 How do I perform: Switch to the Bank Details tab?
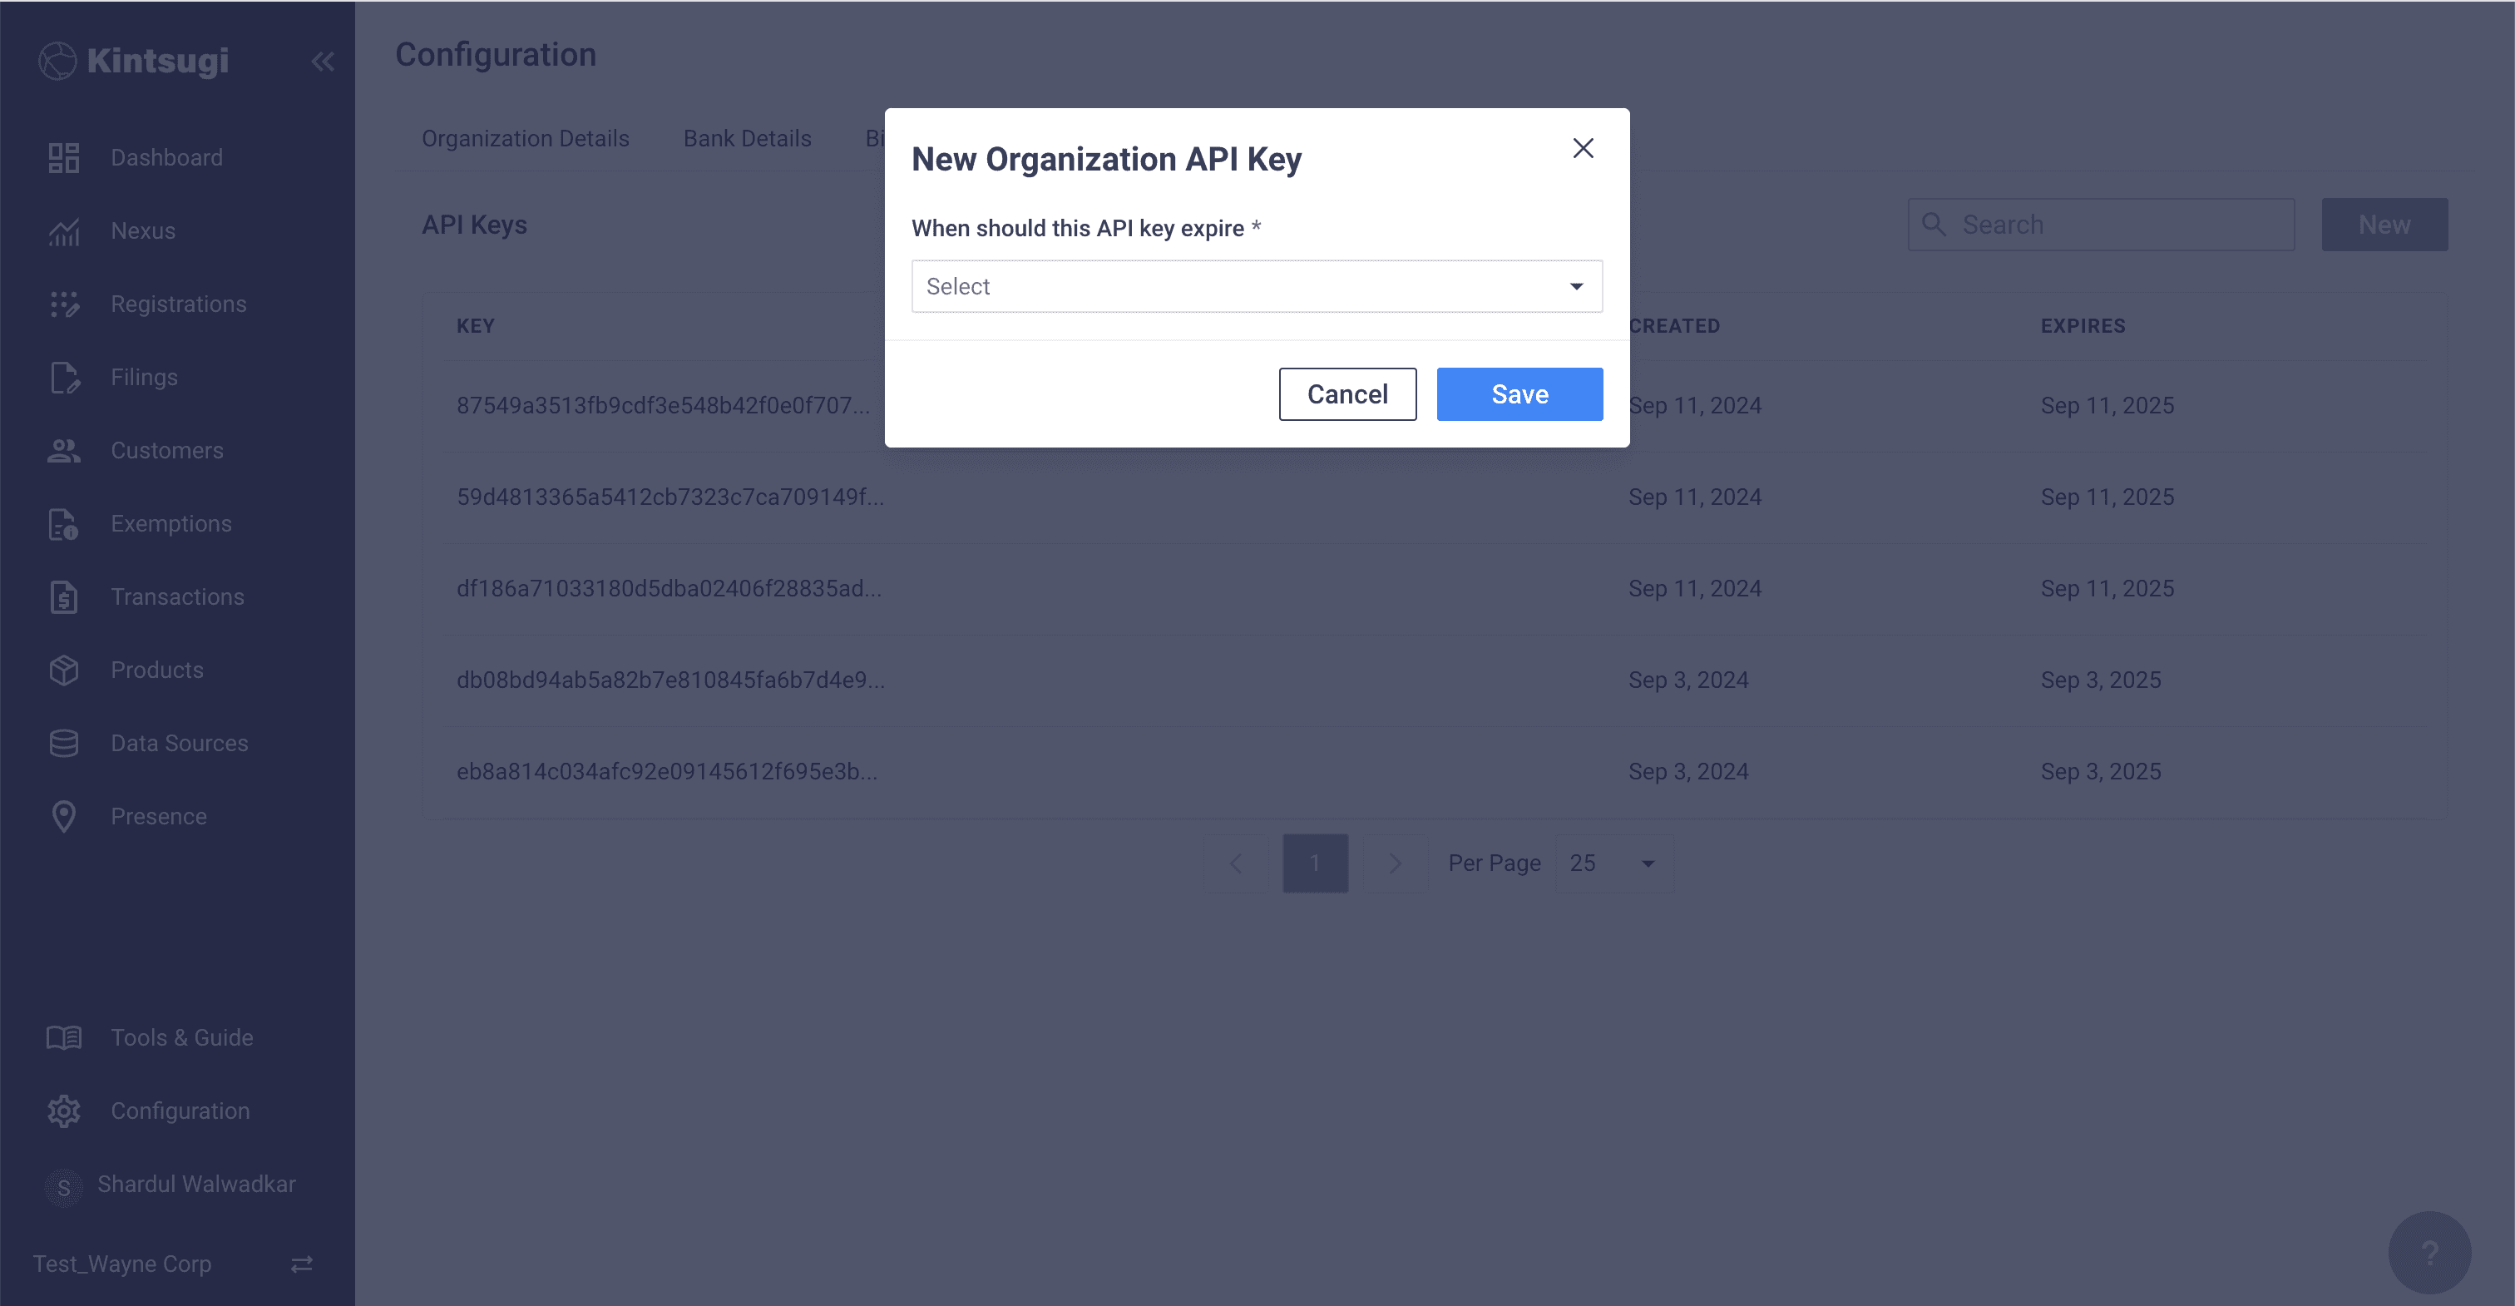coord(747,139)
